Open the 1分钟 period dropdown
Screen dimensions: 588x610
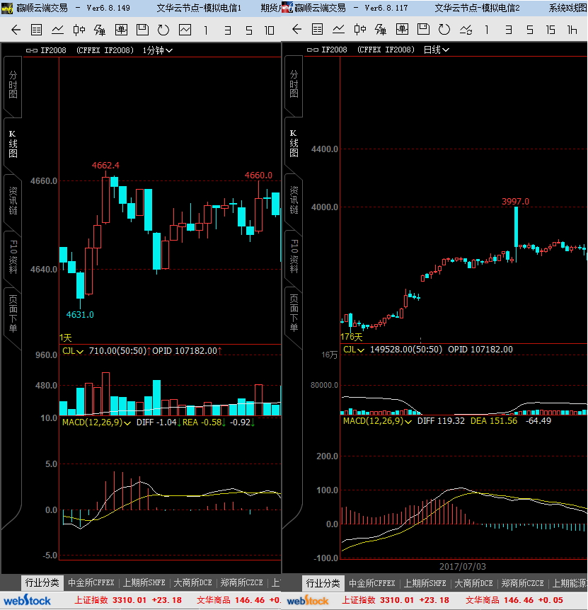[x=157, y=50]
